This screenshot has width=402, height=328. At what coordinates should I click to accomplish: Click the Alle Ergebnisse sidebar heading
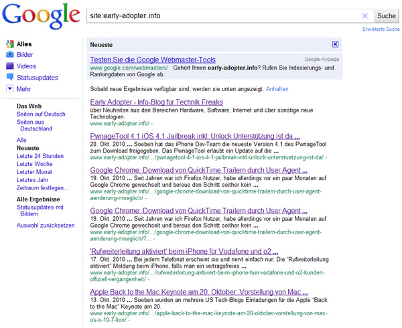click(38, 199)
